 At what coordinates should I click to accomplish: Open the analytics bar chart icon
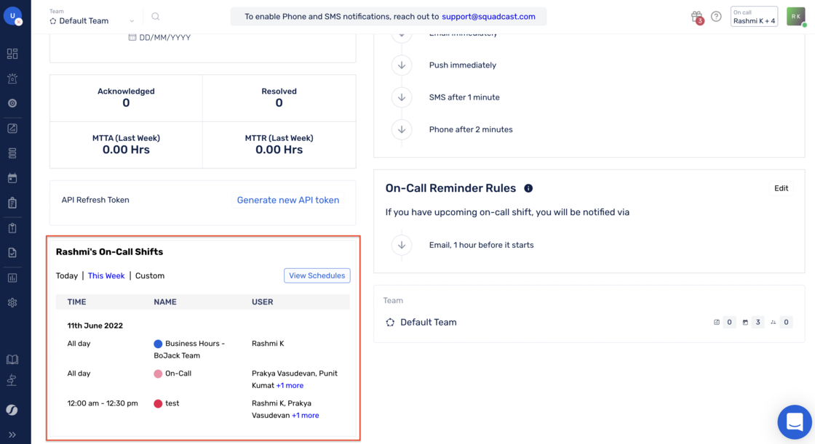click(12, 278)
